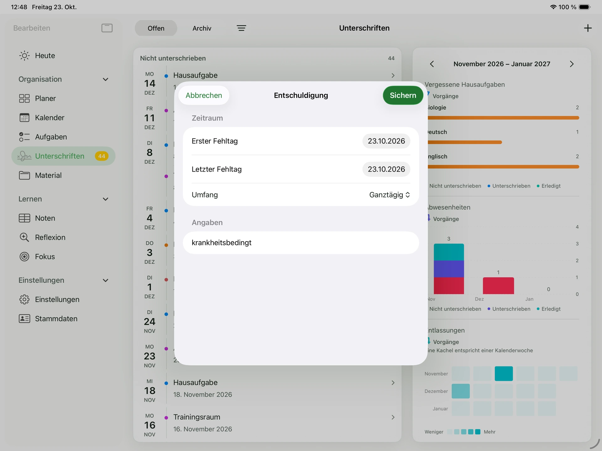Open the Umfang Ganztägig dropdown
The image size is (602, 451).
[389, 195]
